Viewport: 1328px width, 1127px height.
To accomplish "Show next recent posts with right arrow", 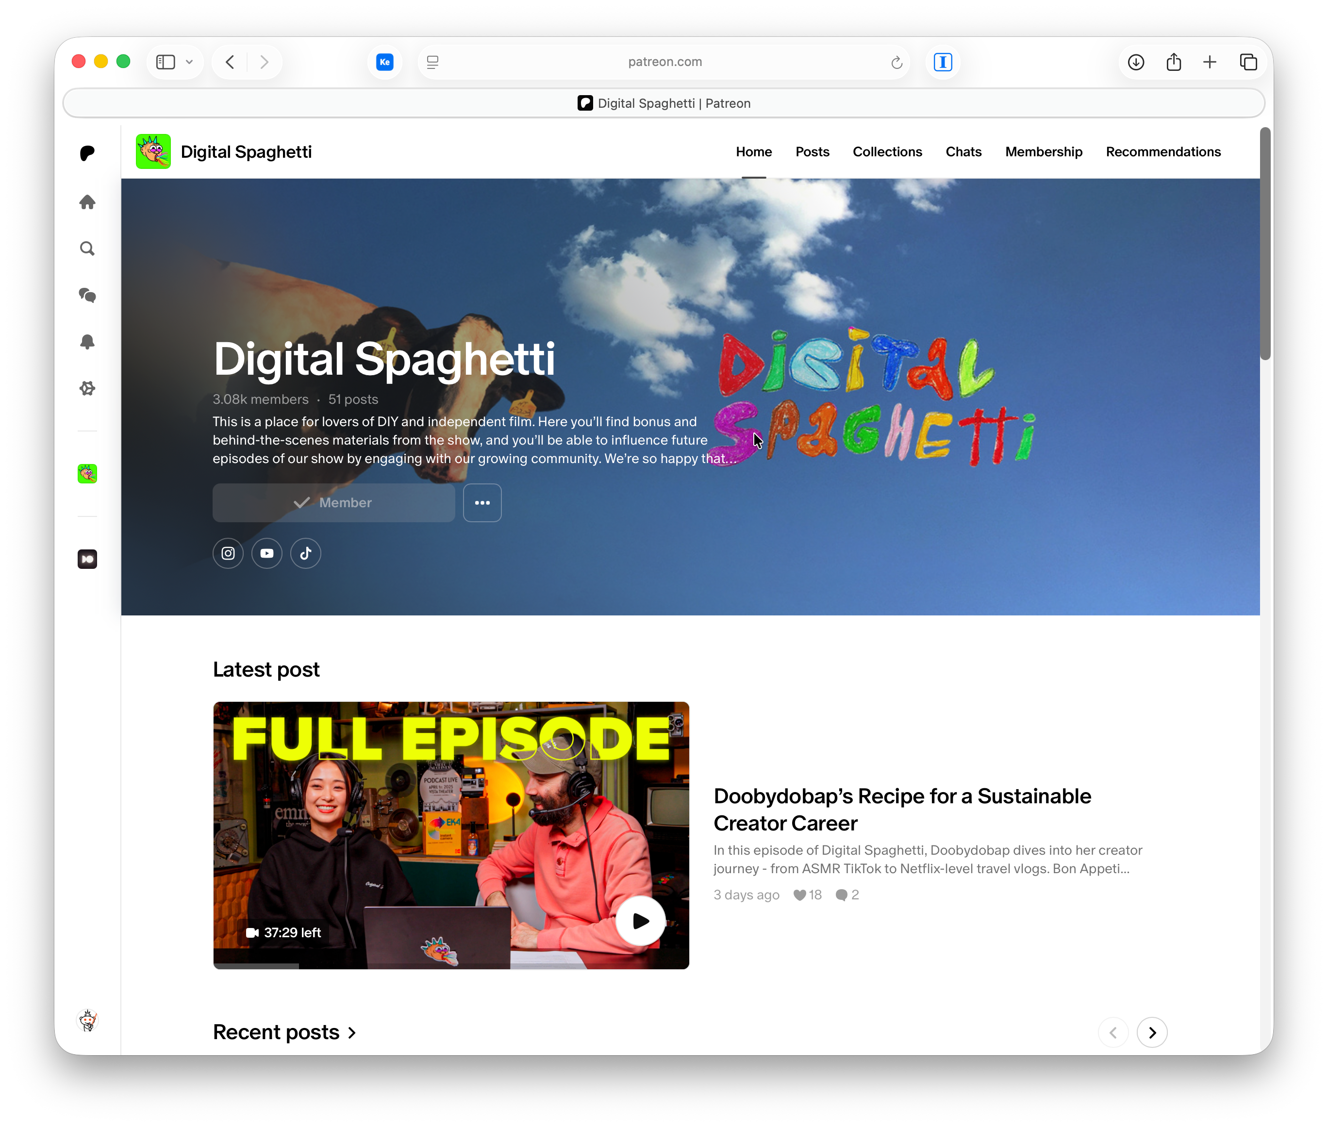I will (x=1152, y=1032).
